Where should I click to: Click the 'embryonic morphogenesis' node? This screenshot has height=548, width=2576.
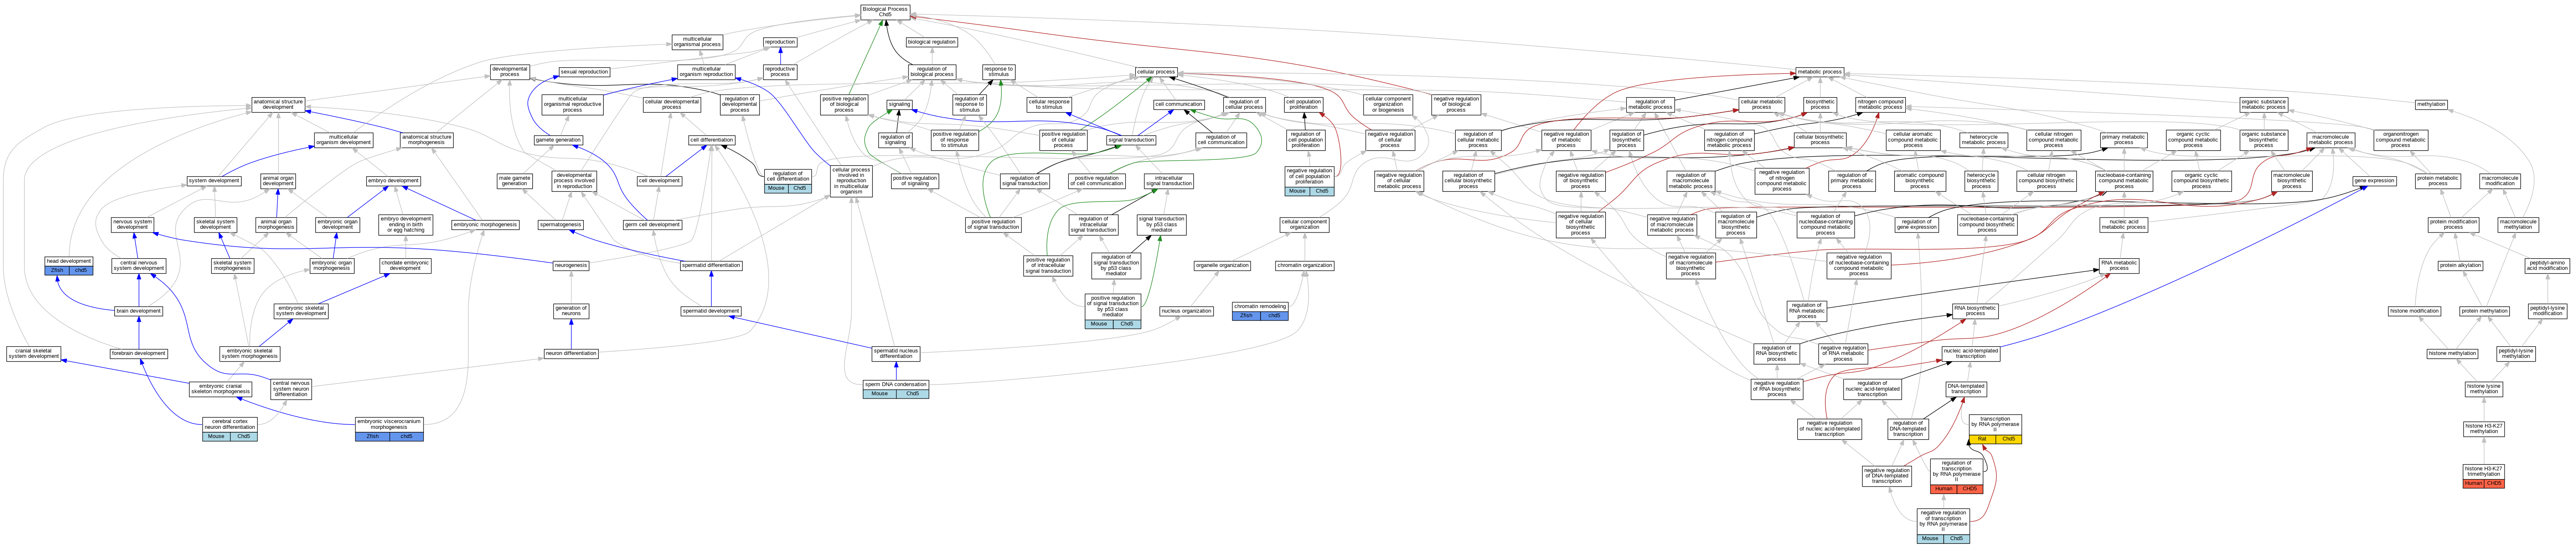point(485,225)
